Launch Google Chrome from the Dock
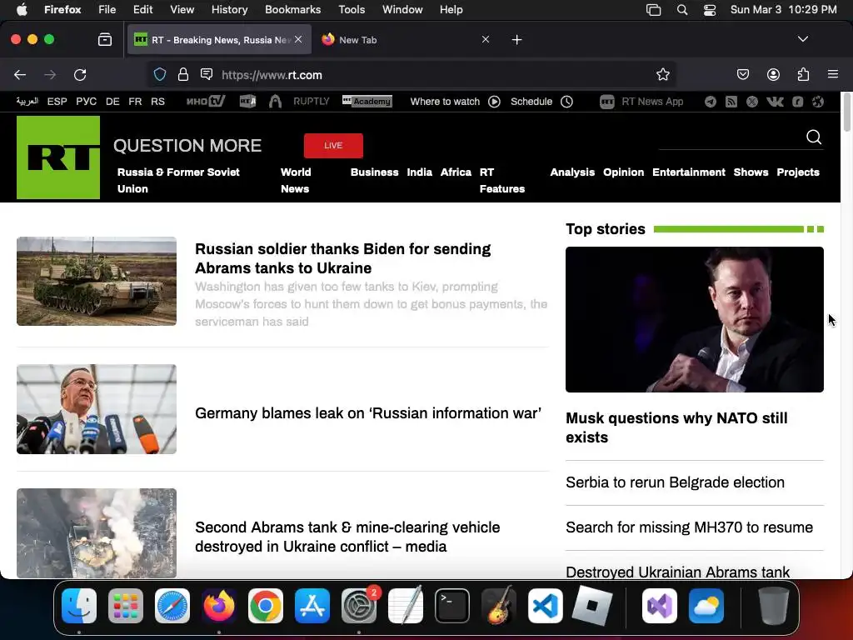The height and width of the screenshot is (640, 853). pos(266,606)
